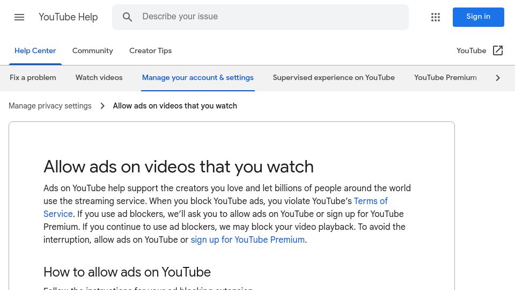
Task: Go to Manage privacy settings breadcrumb
Action: 50,106
